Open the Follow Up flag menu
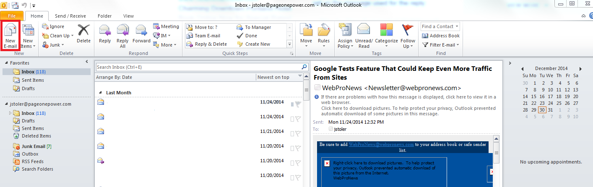This screenshot has width=593, height=187. 408,36
